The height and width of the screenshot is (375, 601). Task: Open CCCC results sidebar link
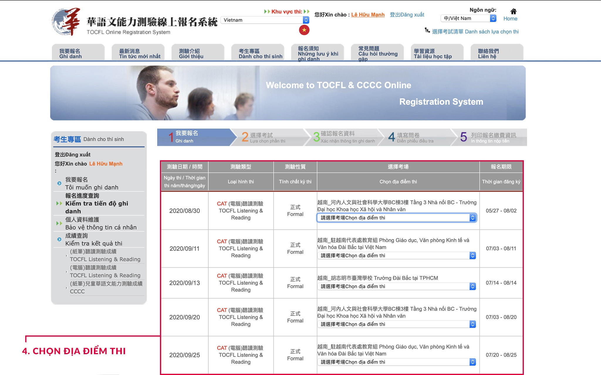(x=106, y=287)
